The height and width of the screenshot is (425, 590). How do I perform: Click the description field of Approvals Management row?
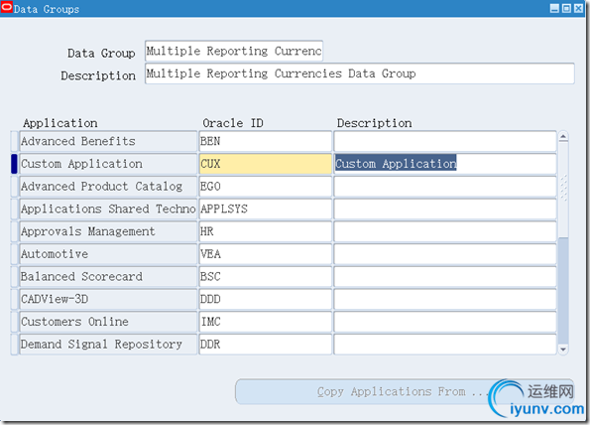[445, 231]
